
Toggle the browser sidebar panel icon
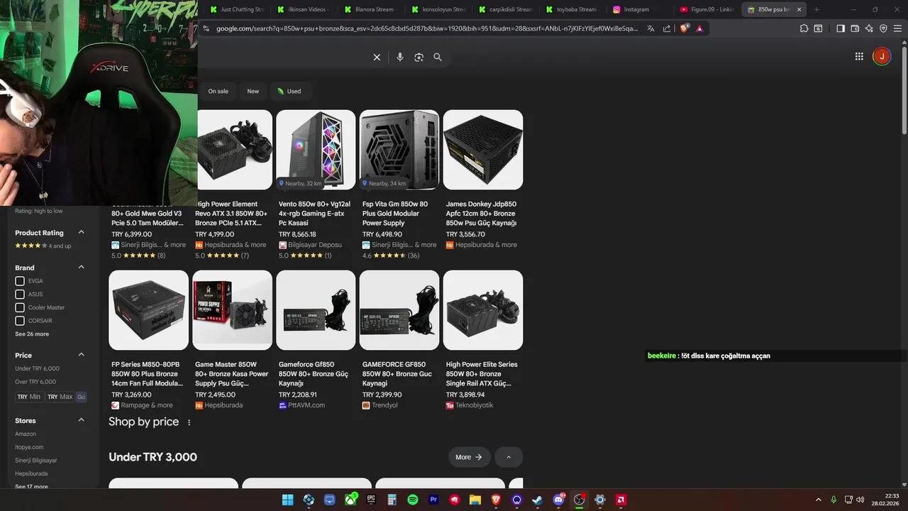(x=841, y=28)
